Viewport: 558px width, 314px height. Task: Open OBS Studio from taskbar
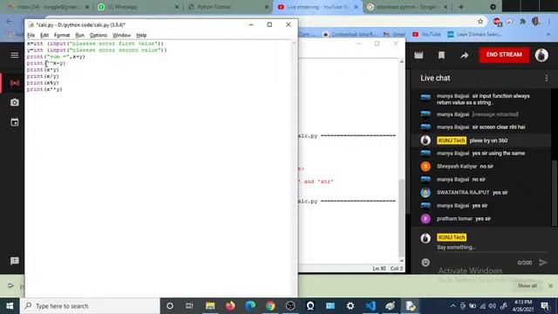click(x=290, y=306)
